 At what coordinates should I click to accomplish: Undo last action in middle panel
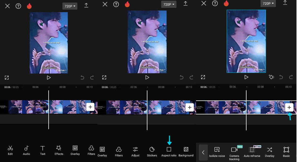pos(181,77)
